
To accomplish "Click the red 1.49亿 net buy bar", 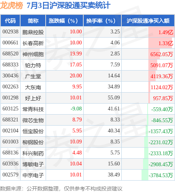I will (162, 32).
